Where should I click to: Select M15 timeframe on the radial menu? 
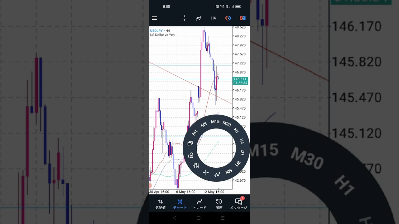coord(215,122)
